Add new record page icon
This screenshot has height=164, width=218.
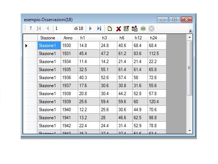(x=110, y=28)
